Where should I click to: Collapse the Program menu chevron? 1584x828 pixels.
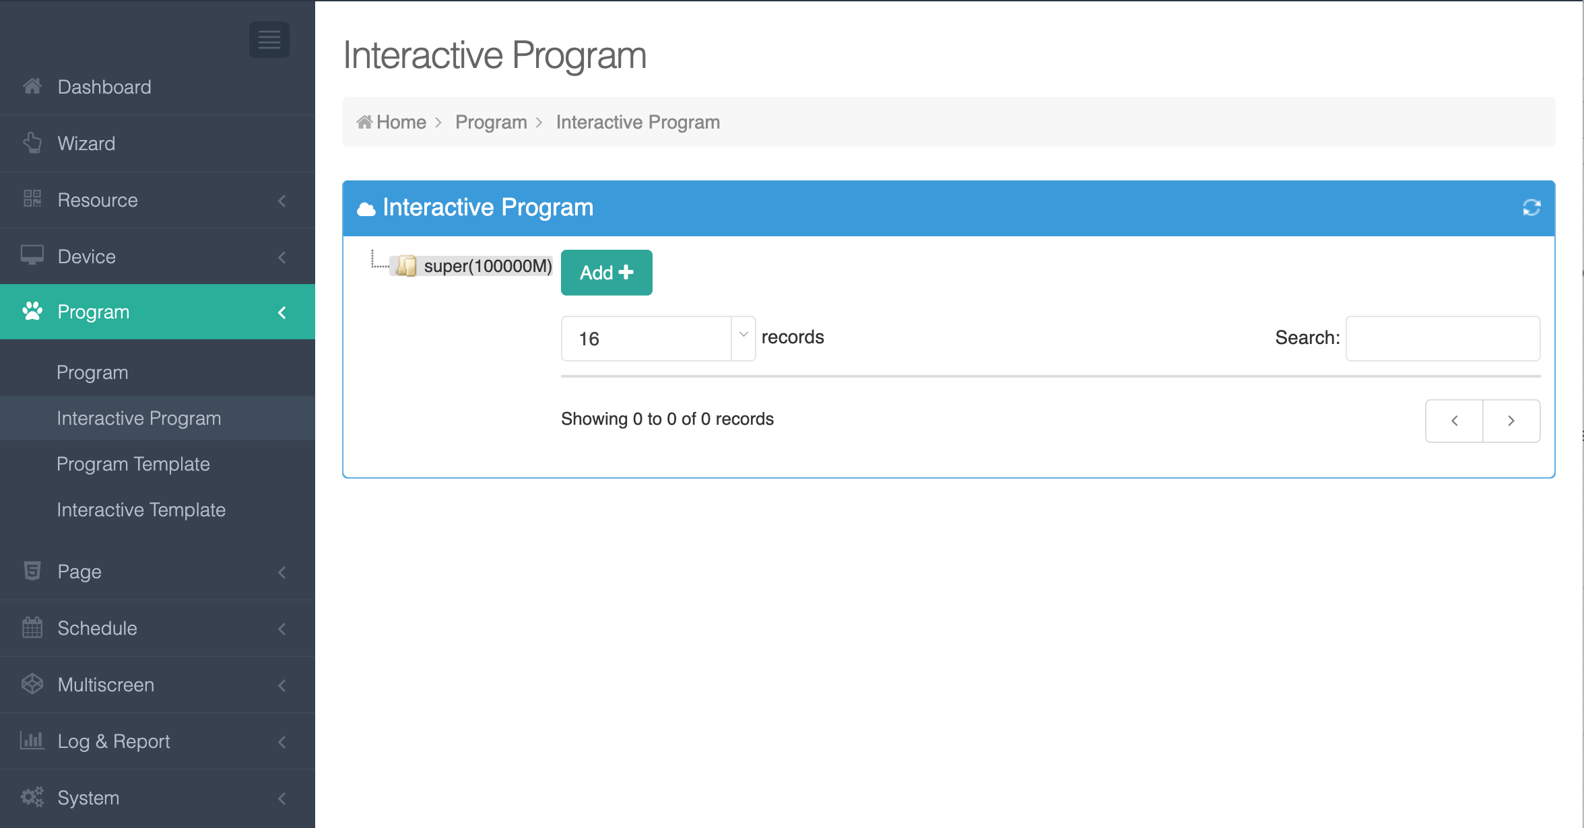pyautogui.click(x=282, y=312)
